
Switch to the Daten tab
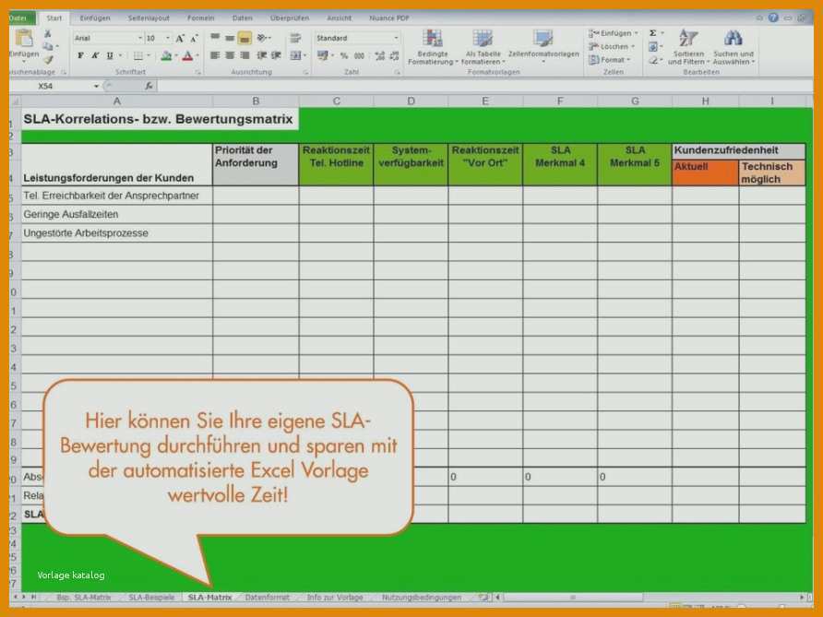(243, 18)
